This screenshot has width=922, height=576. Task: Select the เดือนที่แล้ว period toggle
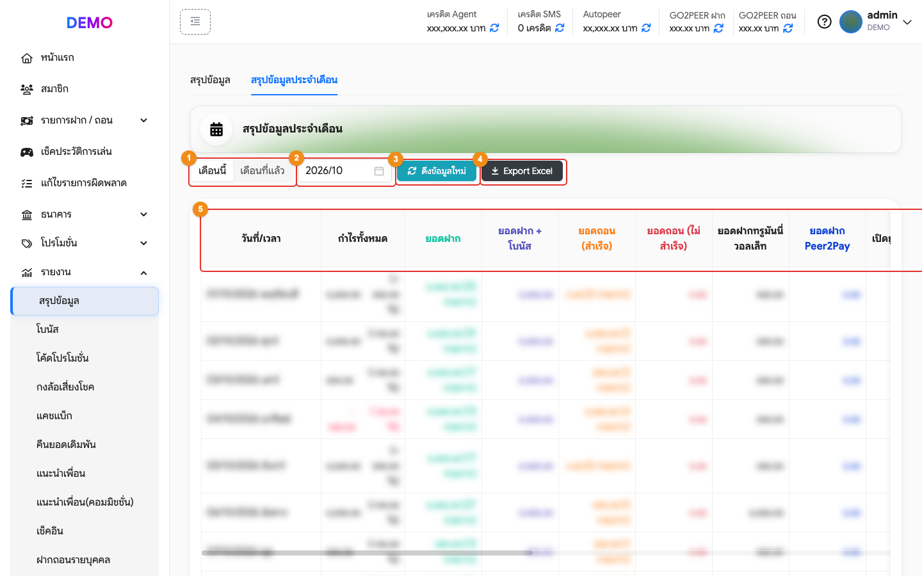coord(263,171)
